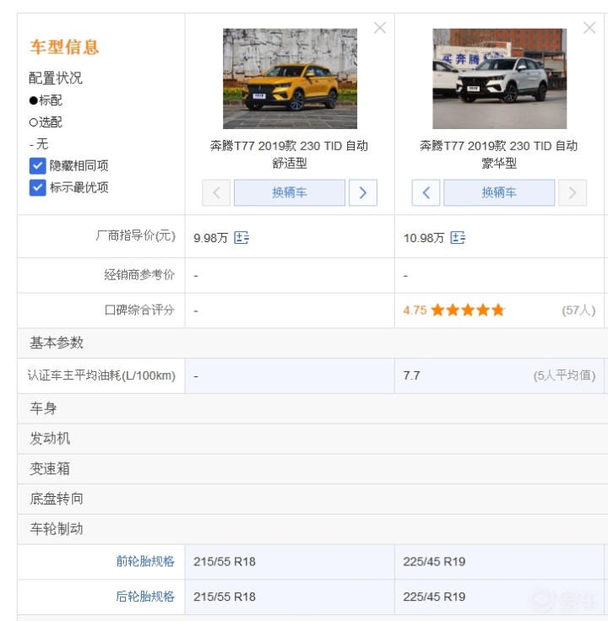The width and height of the screenshot is (608, 621).
Task: Click 厂商指导价(元) row label
Action: 135,235
